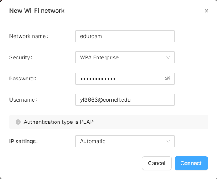Image resolution: width=217 pixels, height=179 pixels.
Task: Open the WPA Enterprise security dropdown
Action: click(x=125, y=57)
